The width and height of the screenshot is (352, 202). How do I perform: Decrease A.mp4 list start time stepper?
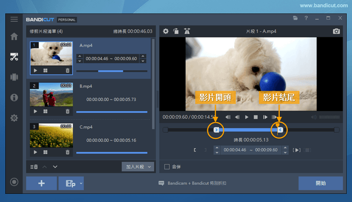coord(80,61)
